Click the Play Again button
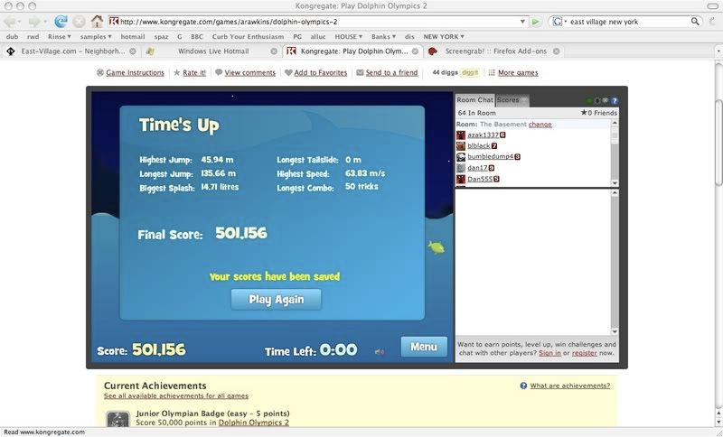Image resolution: width=723 pixels, height=437 pixels. 276,300
